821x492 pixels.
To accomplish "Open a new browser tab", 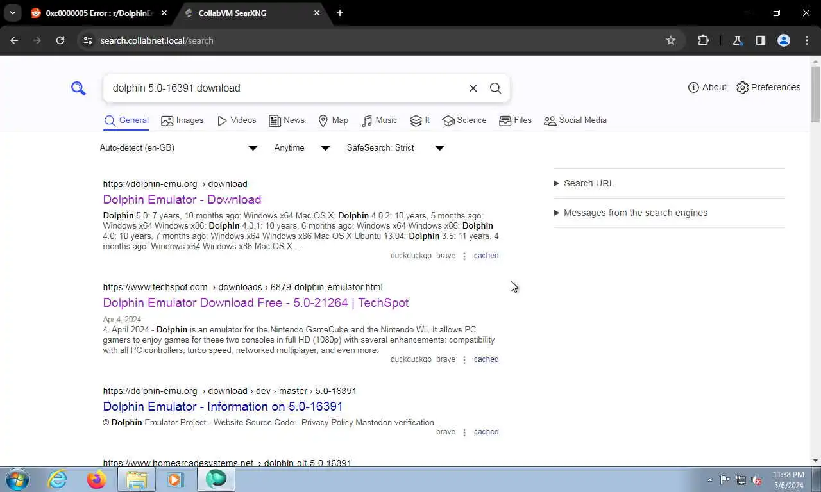I will [340, 13].
